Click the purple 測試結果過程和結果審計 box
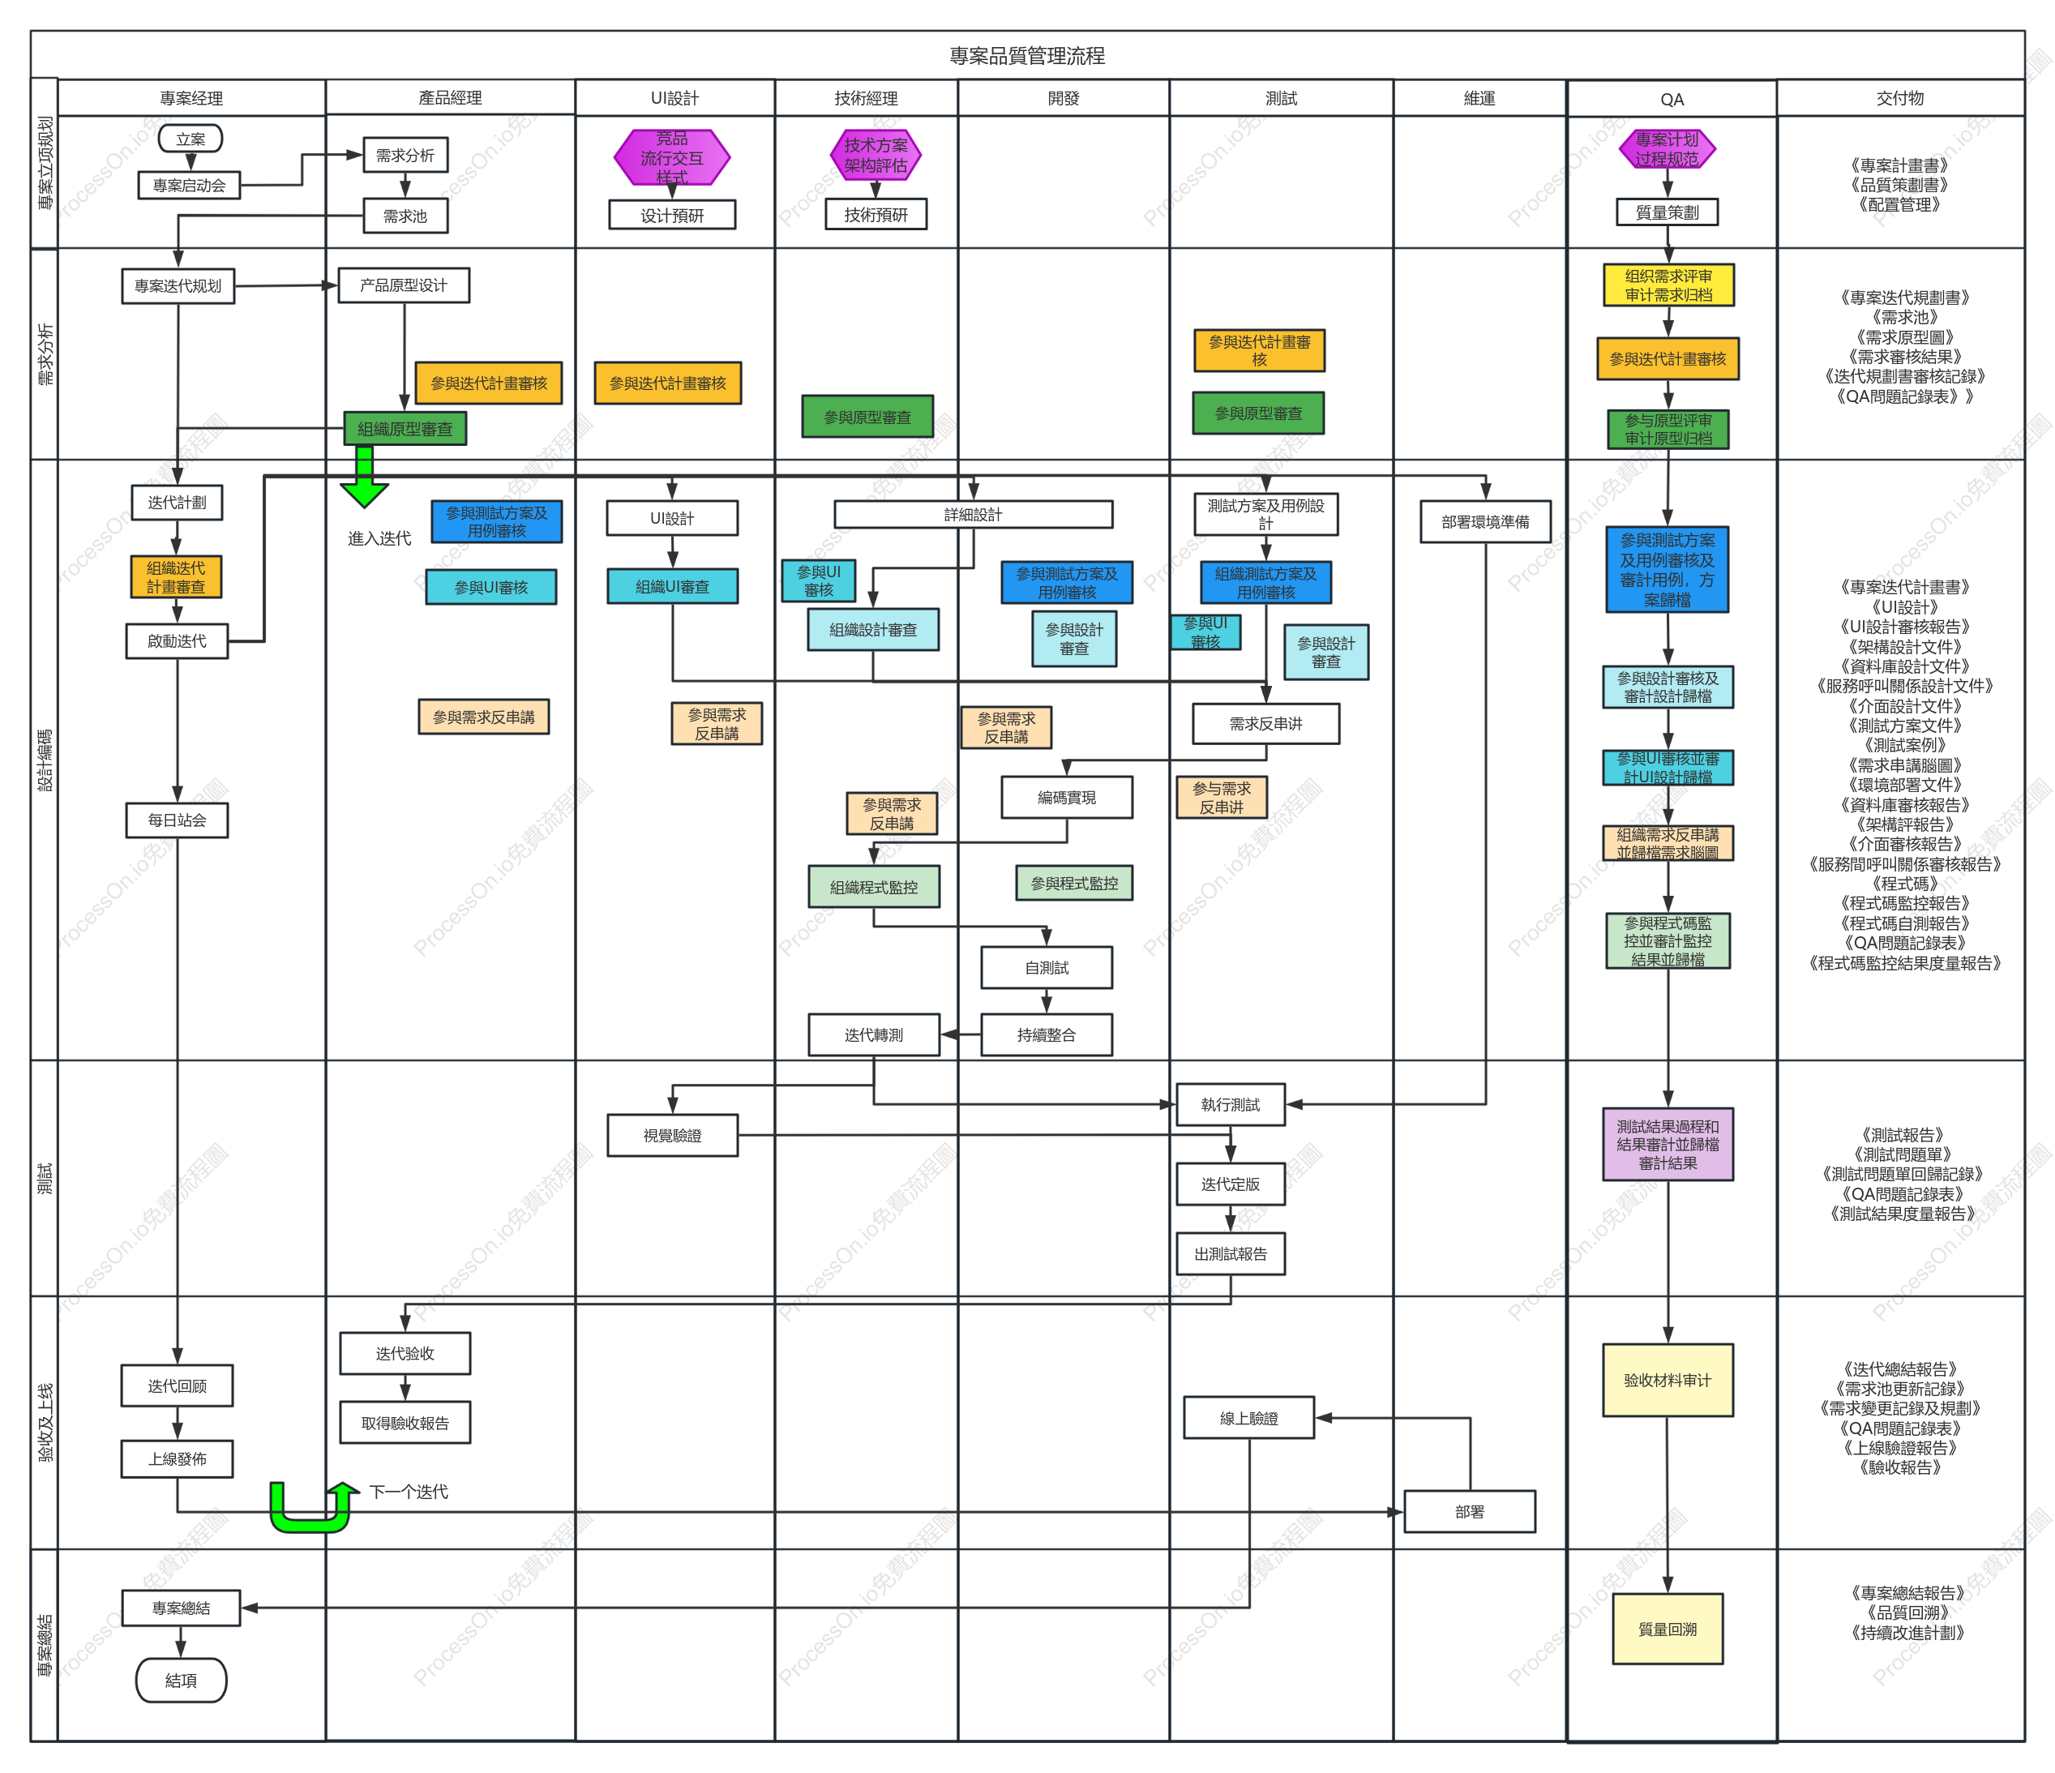The height and width of the screenshot is (1773, 2055). [1668, 1145]
